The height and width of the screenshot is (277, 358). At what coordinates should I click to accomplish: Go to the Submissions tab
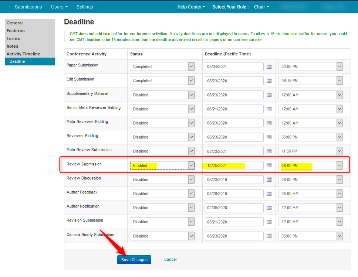[28, 7]
